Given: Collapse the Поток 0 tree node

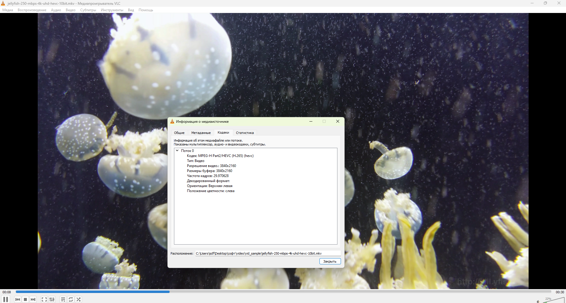Looking at the screenshot, I should point(177,150).
